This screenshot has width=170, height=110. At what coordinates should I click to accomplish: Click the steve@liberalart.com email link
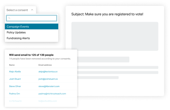tap(49, 86)
